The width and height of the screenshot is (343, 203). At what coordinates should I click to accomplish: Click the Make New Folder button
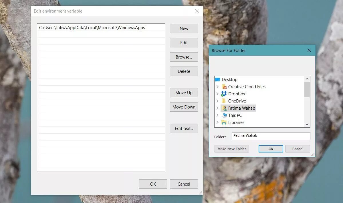(232, 149)
